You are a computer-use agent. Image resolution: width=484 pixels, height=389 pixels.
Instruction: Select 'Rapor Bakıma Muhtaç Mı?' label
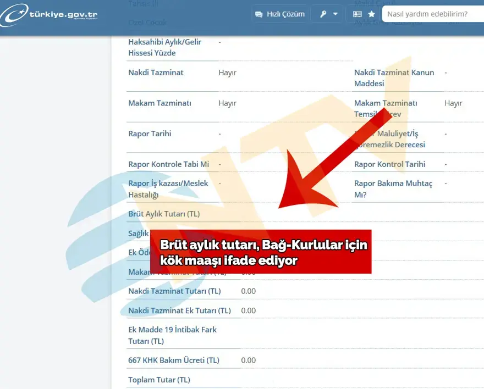[393, 189]
